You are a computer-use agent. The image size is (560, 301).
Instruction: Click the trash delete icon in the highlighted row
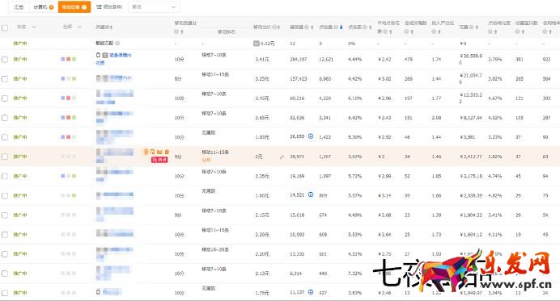[x=167, y=152]
